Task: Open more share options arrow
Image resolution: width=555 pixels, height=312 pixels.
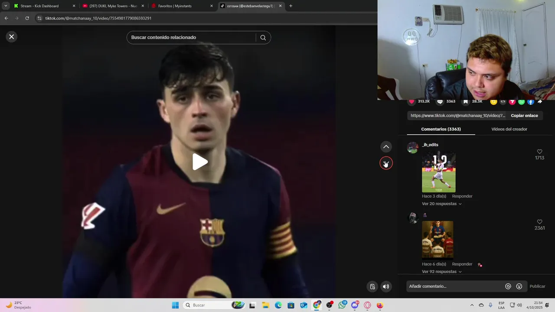Action: coord(540,102)
